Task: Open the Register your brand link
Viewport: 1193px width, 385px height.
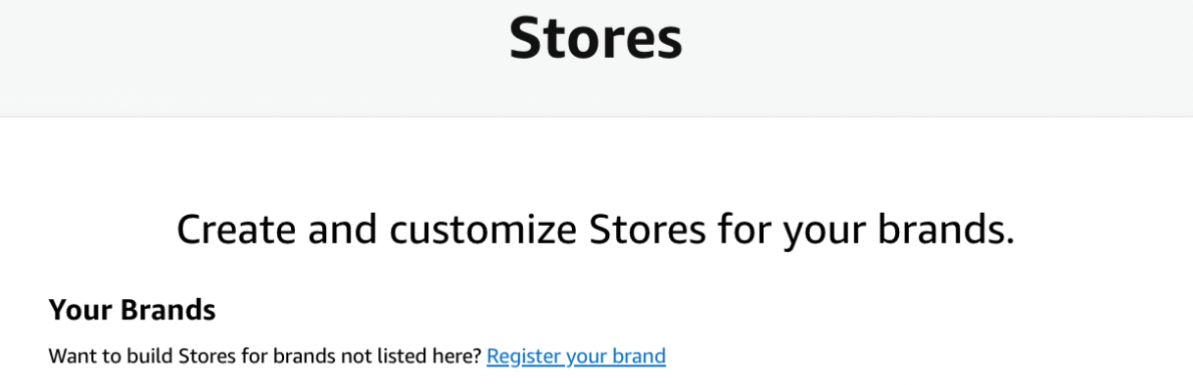Action: pos(576,357)
